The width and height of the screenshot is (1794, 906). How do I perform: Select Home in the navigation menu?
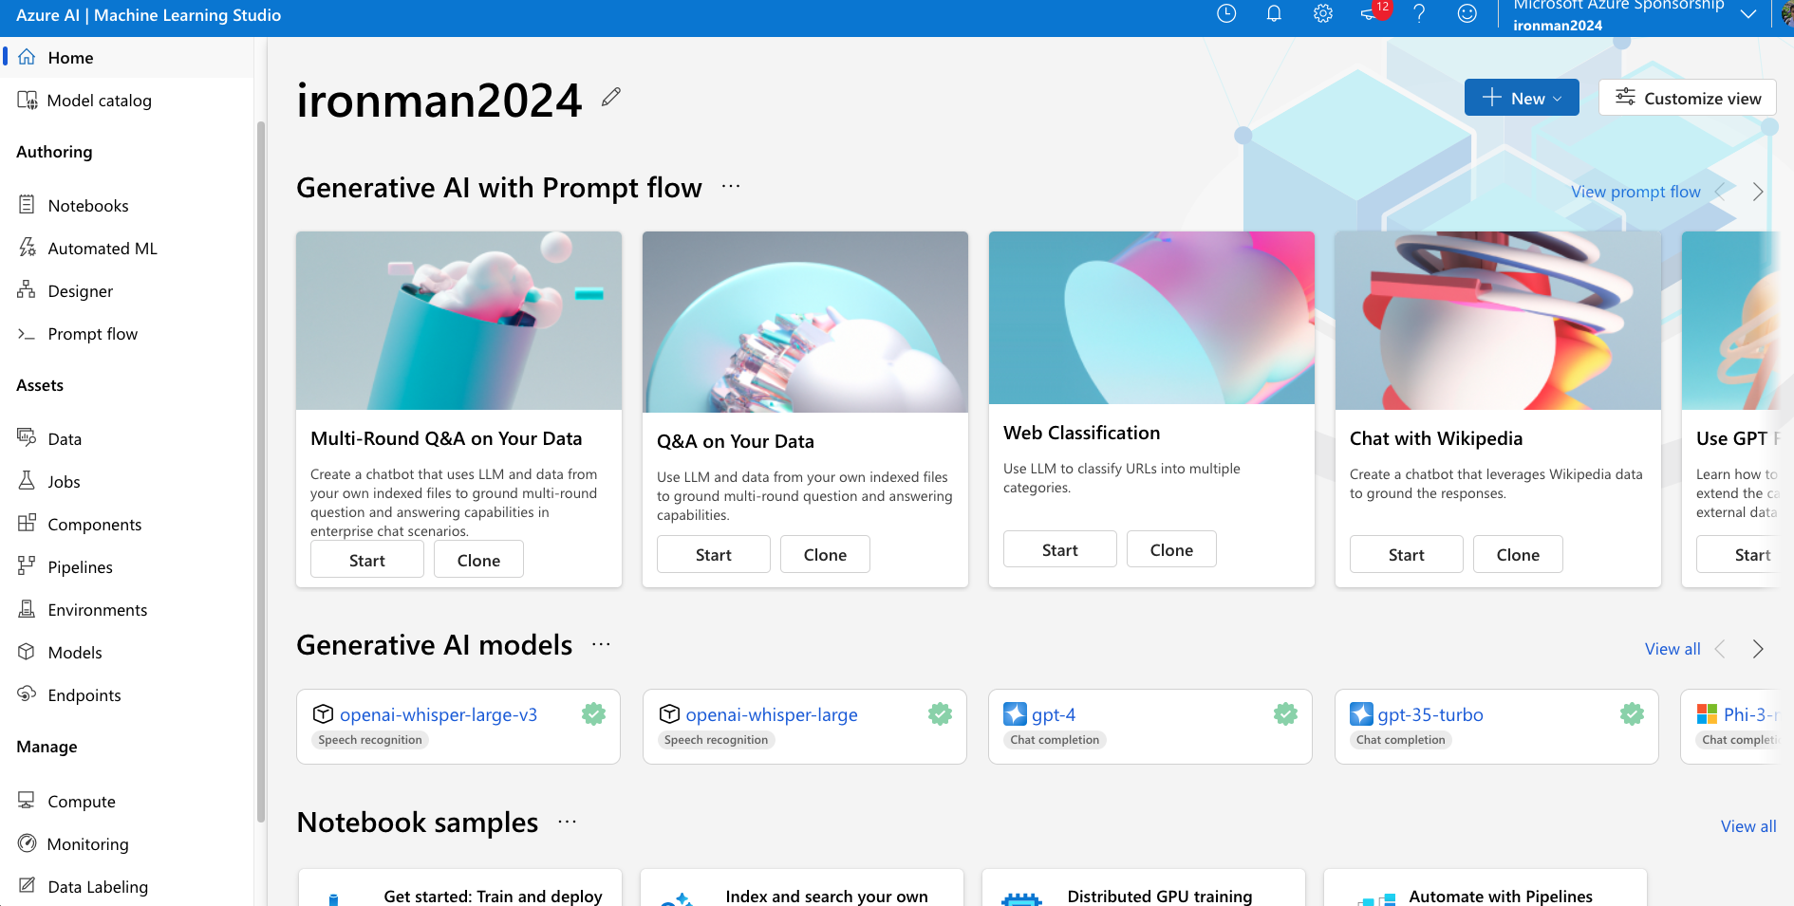(127, 57)
